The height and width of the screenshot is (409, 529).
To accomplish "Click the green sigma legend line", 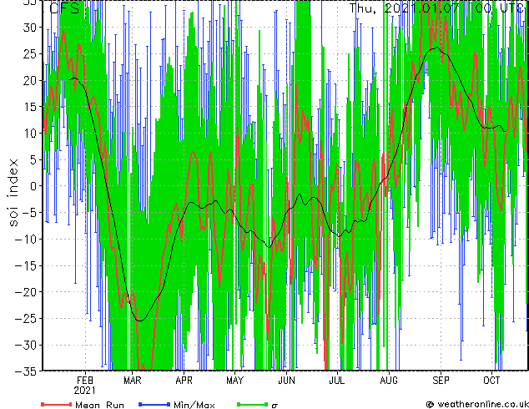I will coord(253,404).
